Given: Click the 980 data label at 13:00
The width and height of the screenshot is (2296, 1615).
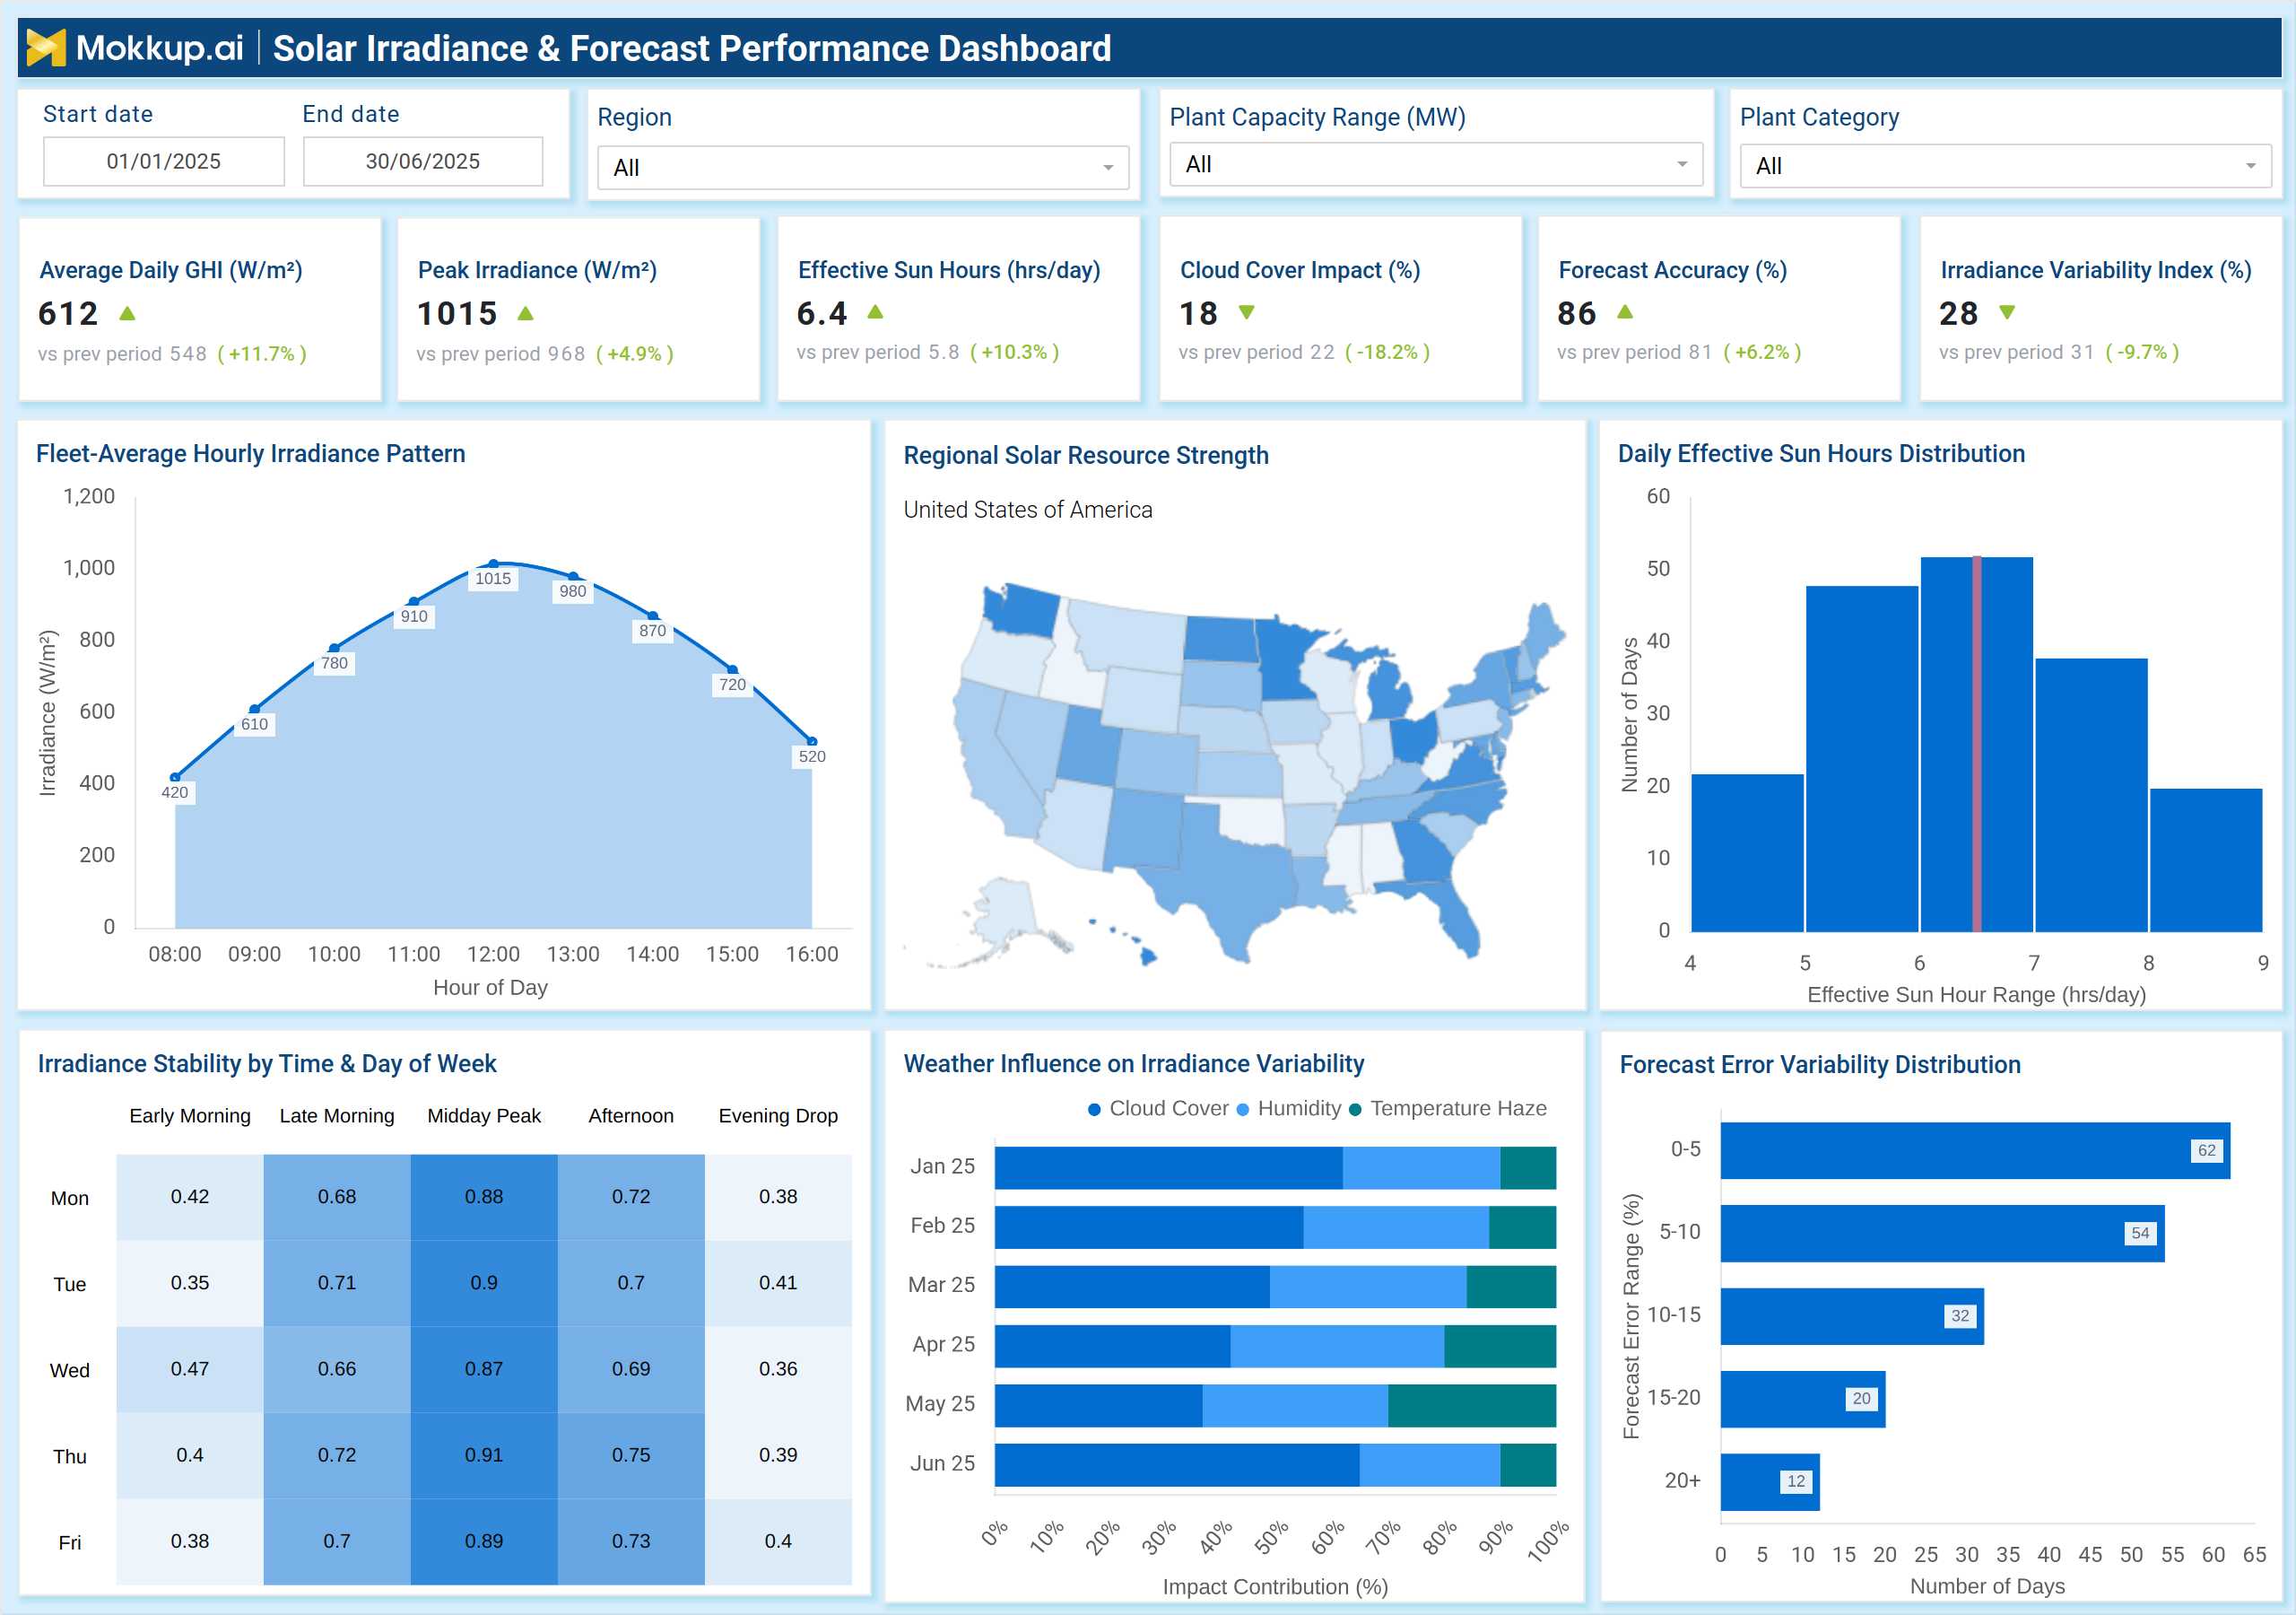Looking at the screenshot, I should pyautogui.click(x=573, y=591).
